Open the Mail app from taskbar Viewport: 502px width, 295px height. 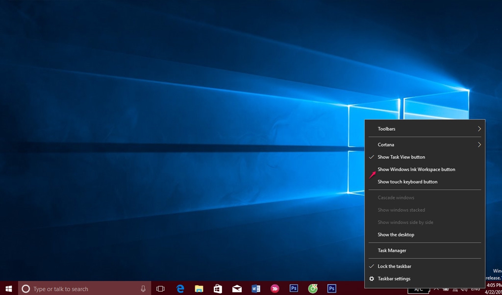237,289
